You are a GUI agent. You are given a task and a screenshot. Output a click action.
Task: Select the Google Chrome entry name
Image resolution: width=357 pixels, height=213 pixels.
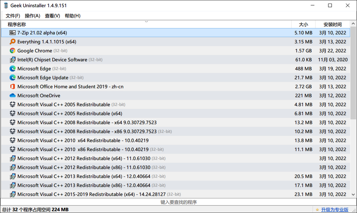(35, 51)
